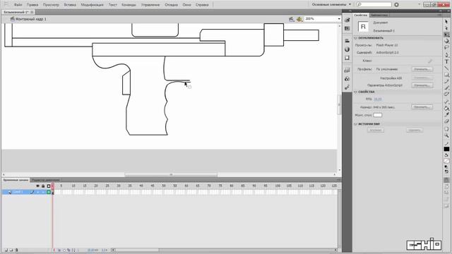Viewport: 452px width, 254px height.
Task: Collapse the Publish section
Action: tap(355, 38)
